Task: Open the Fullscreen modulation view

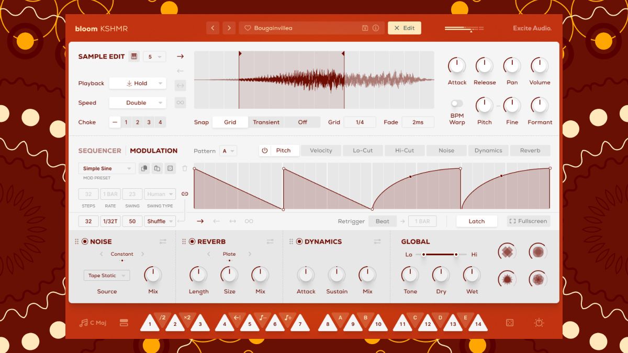Action: point(528,221)
